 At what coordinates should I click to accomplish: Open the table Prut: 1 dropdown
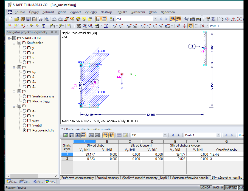tap(218, 135)
